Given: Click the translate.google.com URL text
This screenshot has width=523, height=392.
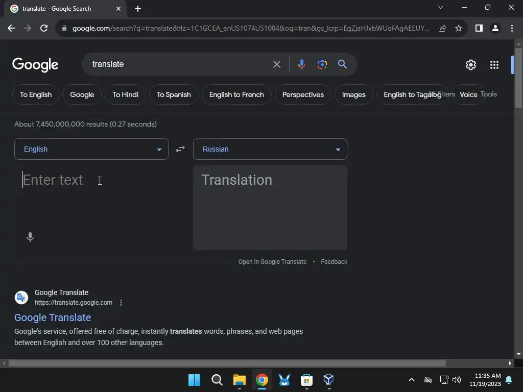Looking at the screenshot, I should tap(74, 303).
